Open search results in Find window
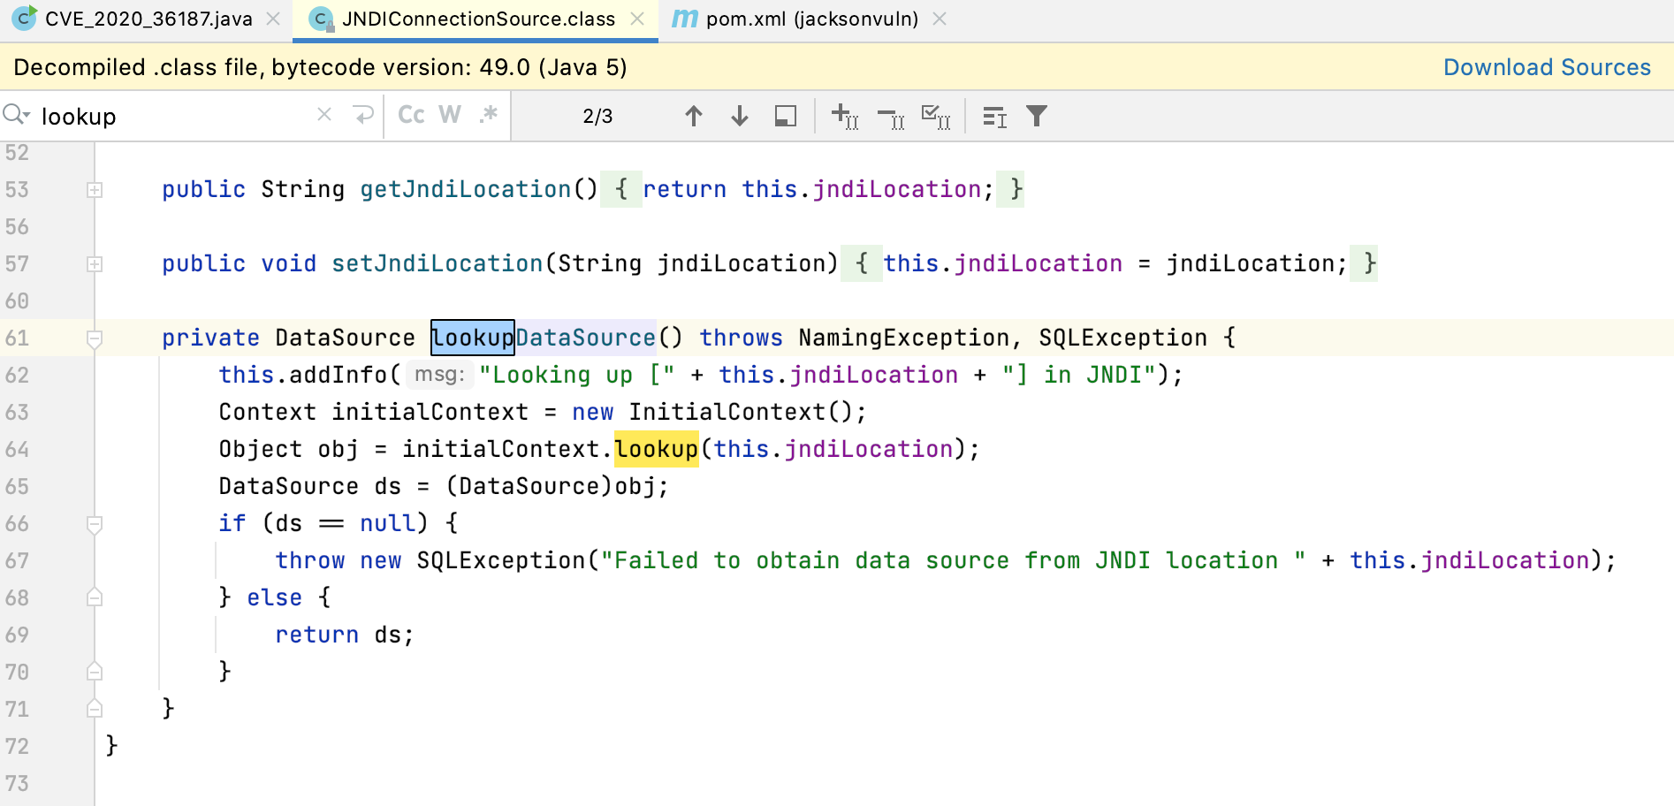Screen dimensions: 1674x806 pos(785,116)
